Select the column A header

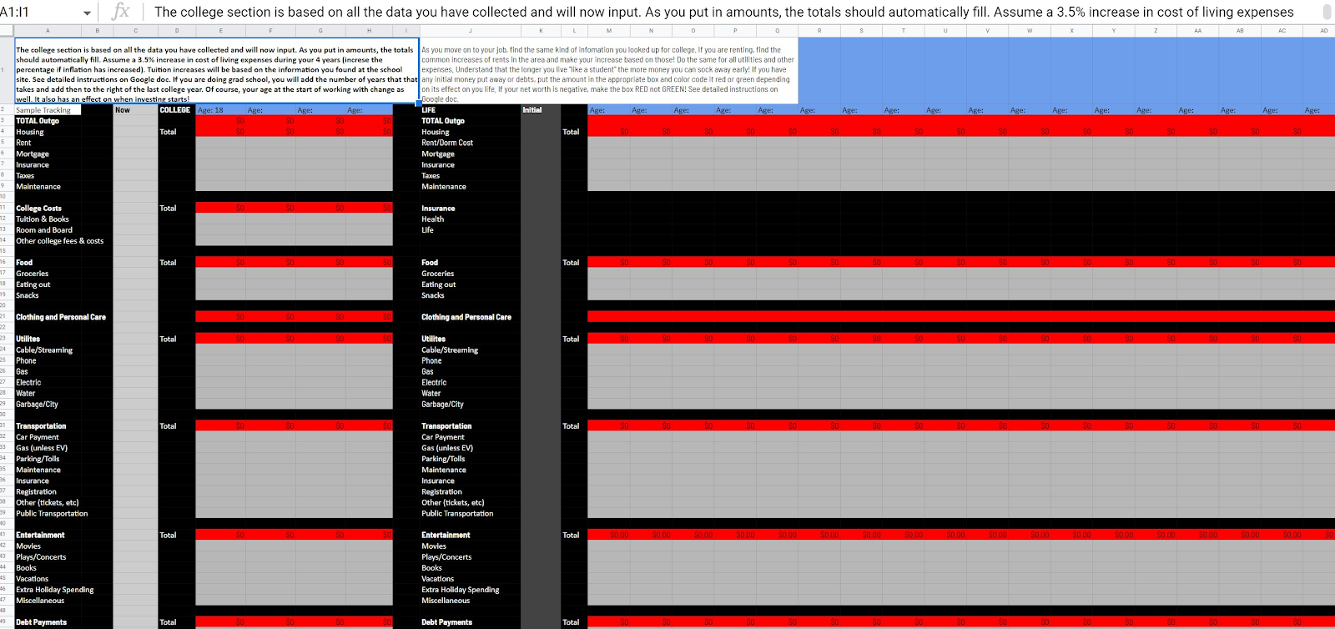coord(48,30)
